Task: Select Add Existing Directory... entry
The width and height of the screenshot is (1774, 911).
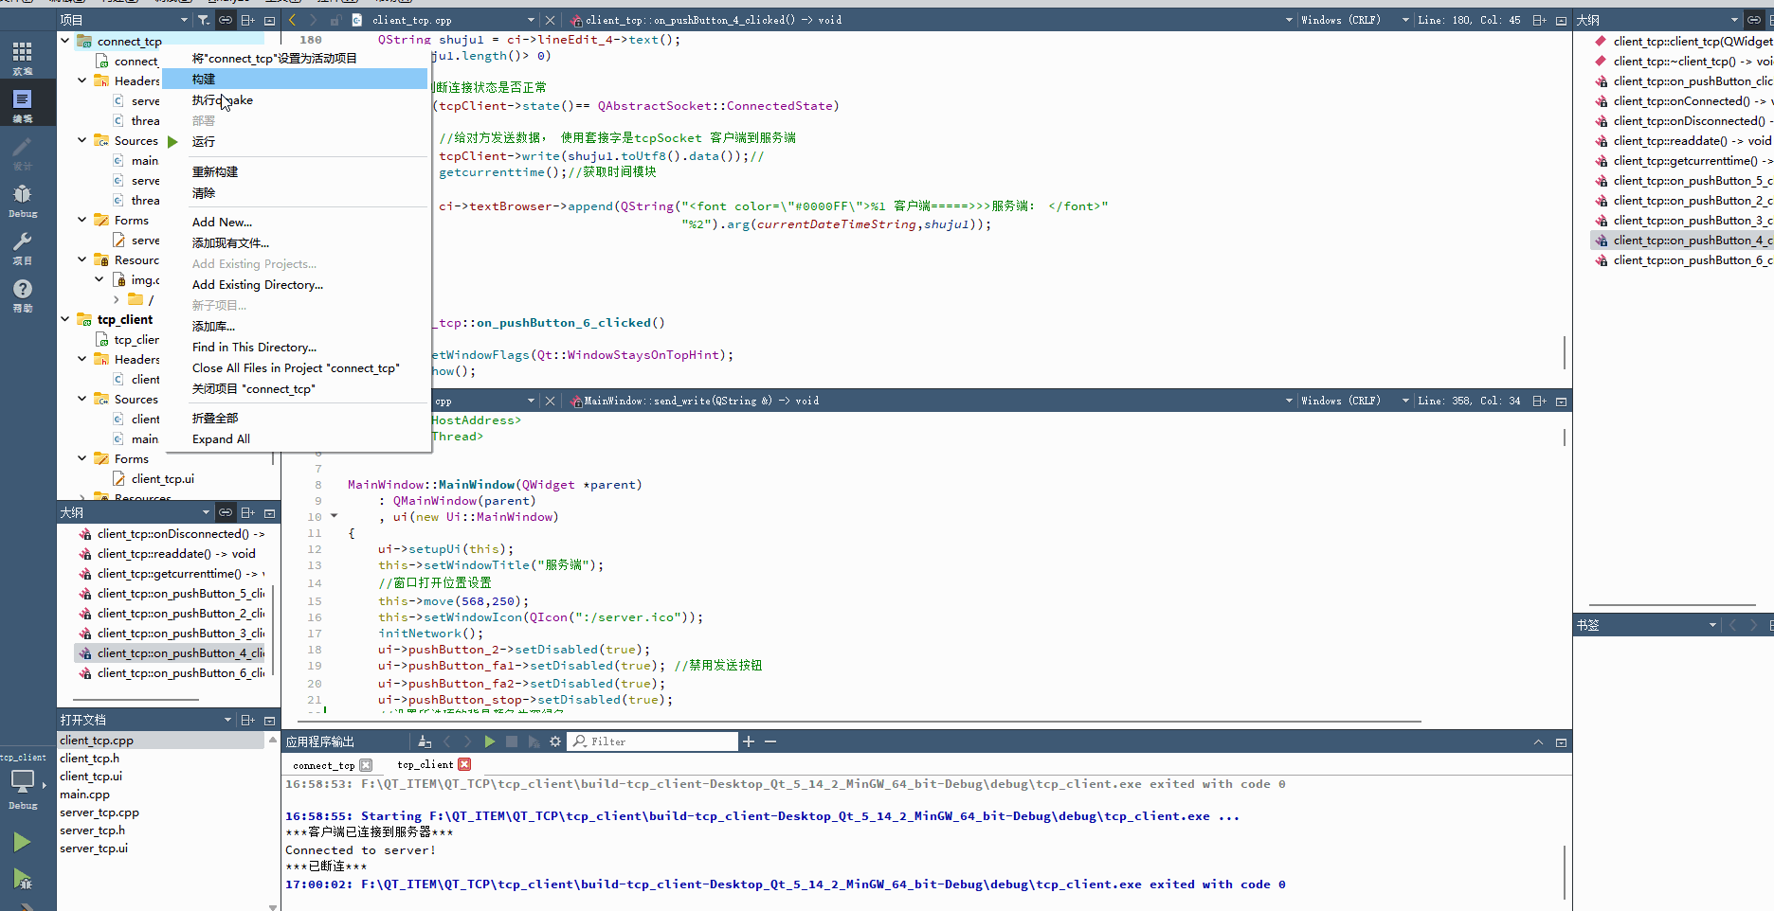Action: point(295,285)
